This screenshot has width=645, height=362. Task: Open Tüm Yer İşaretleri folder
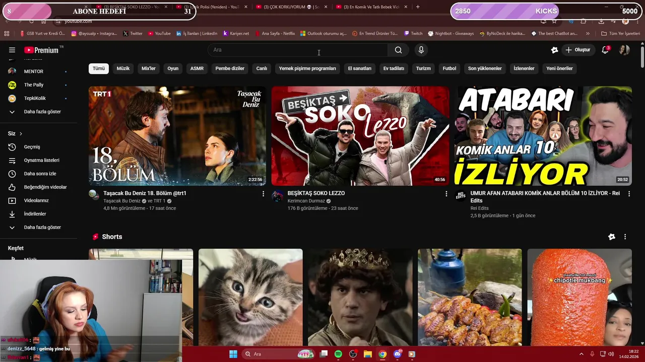(x=621, y=33)
